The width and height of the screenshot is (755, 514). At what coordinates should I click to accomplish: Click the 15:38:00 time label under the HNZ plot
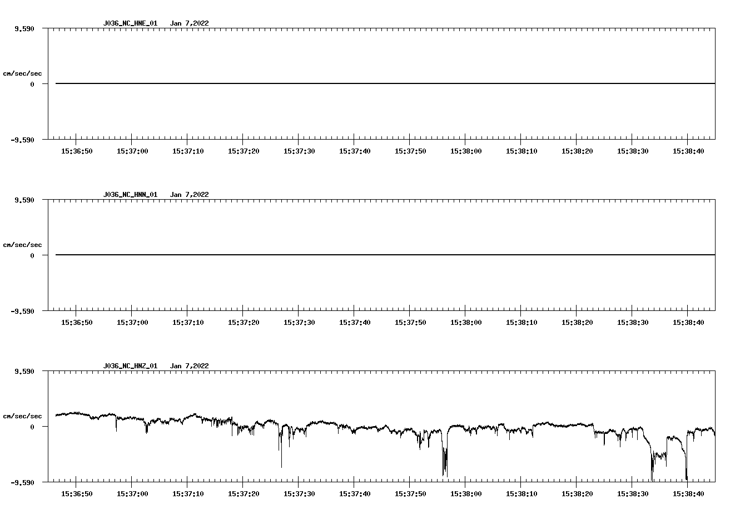pos(466,494)
